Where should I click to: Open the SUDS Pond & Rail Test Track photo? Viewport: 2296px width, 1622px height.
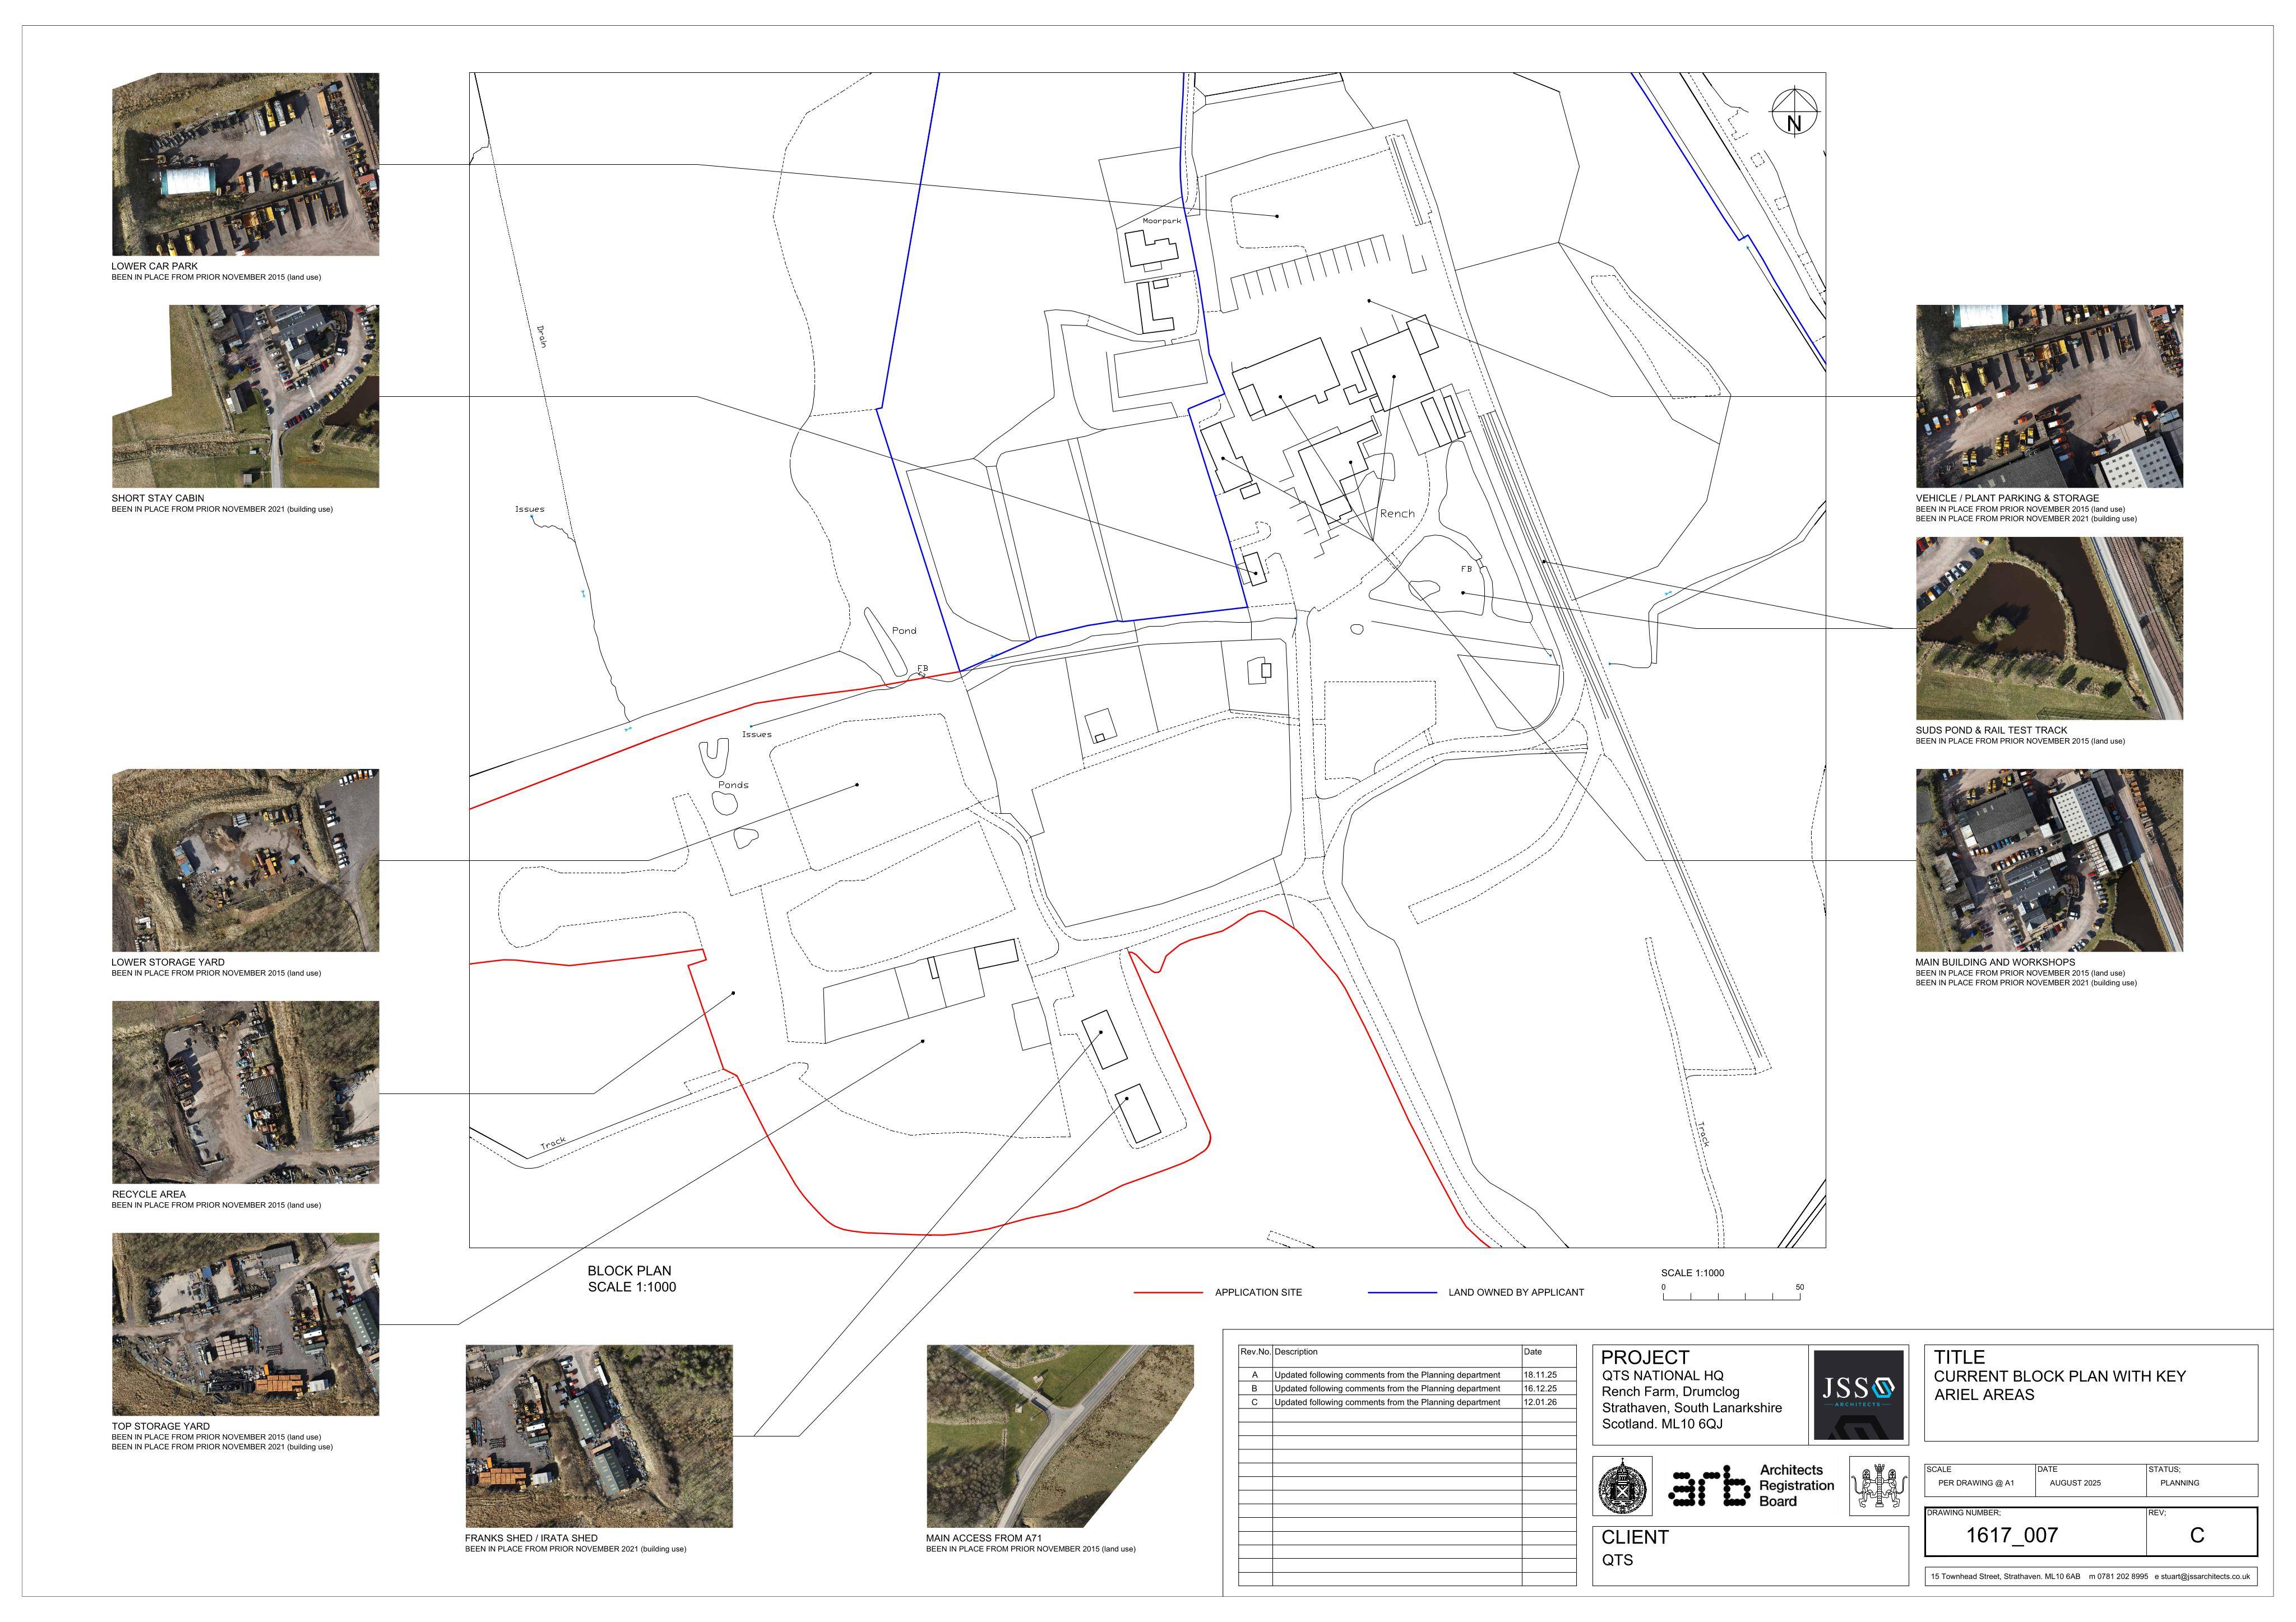coord(2049,628)
